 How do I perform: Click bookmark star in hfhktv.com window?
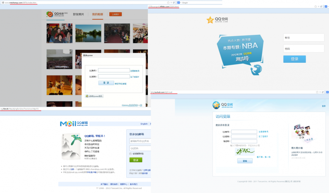(316, 6)
